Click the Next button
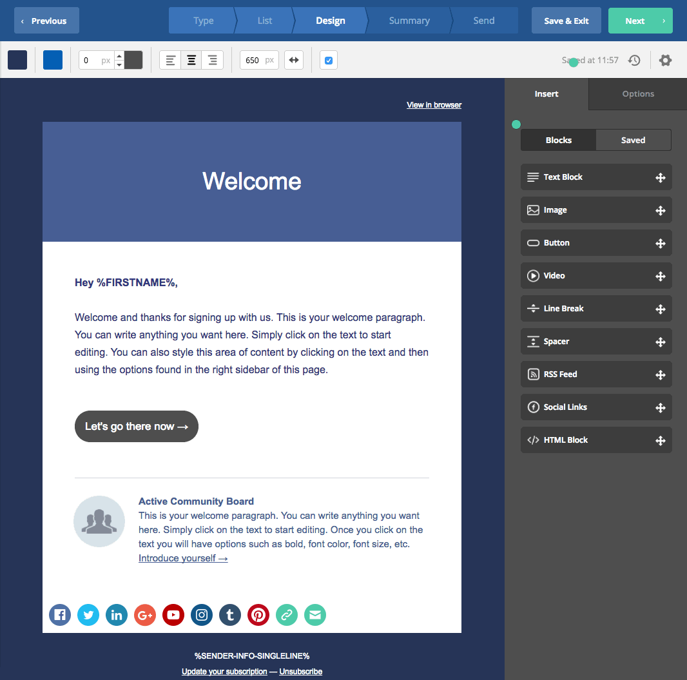Viewport: 687px width, 680px height. [640, 21]
